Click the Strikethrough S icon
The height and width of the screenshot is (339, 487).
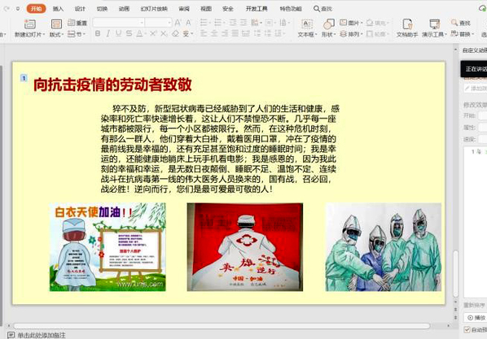[x=129, y=33]
